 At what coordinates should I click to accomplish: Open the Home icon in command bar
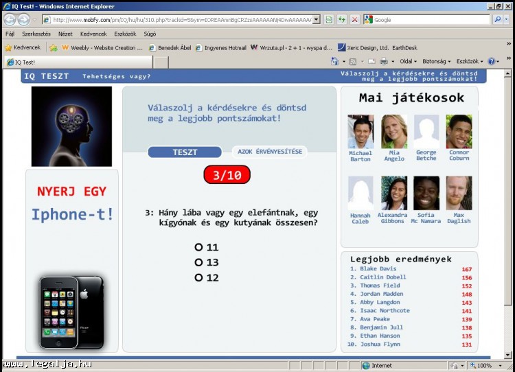click(x=334, y=62)
